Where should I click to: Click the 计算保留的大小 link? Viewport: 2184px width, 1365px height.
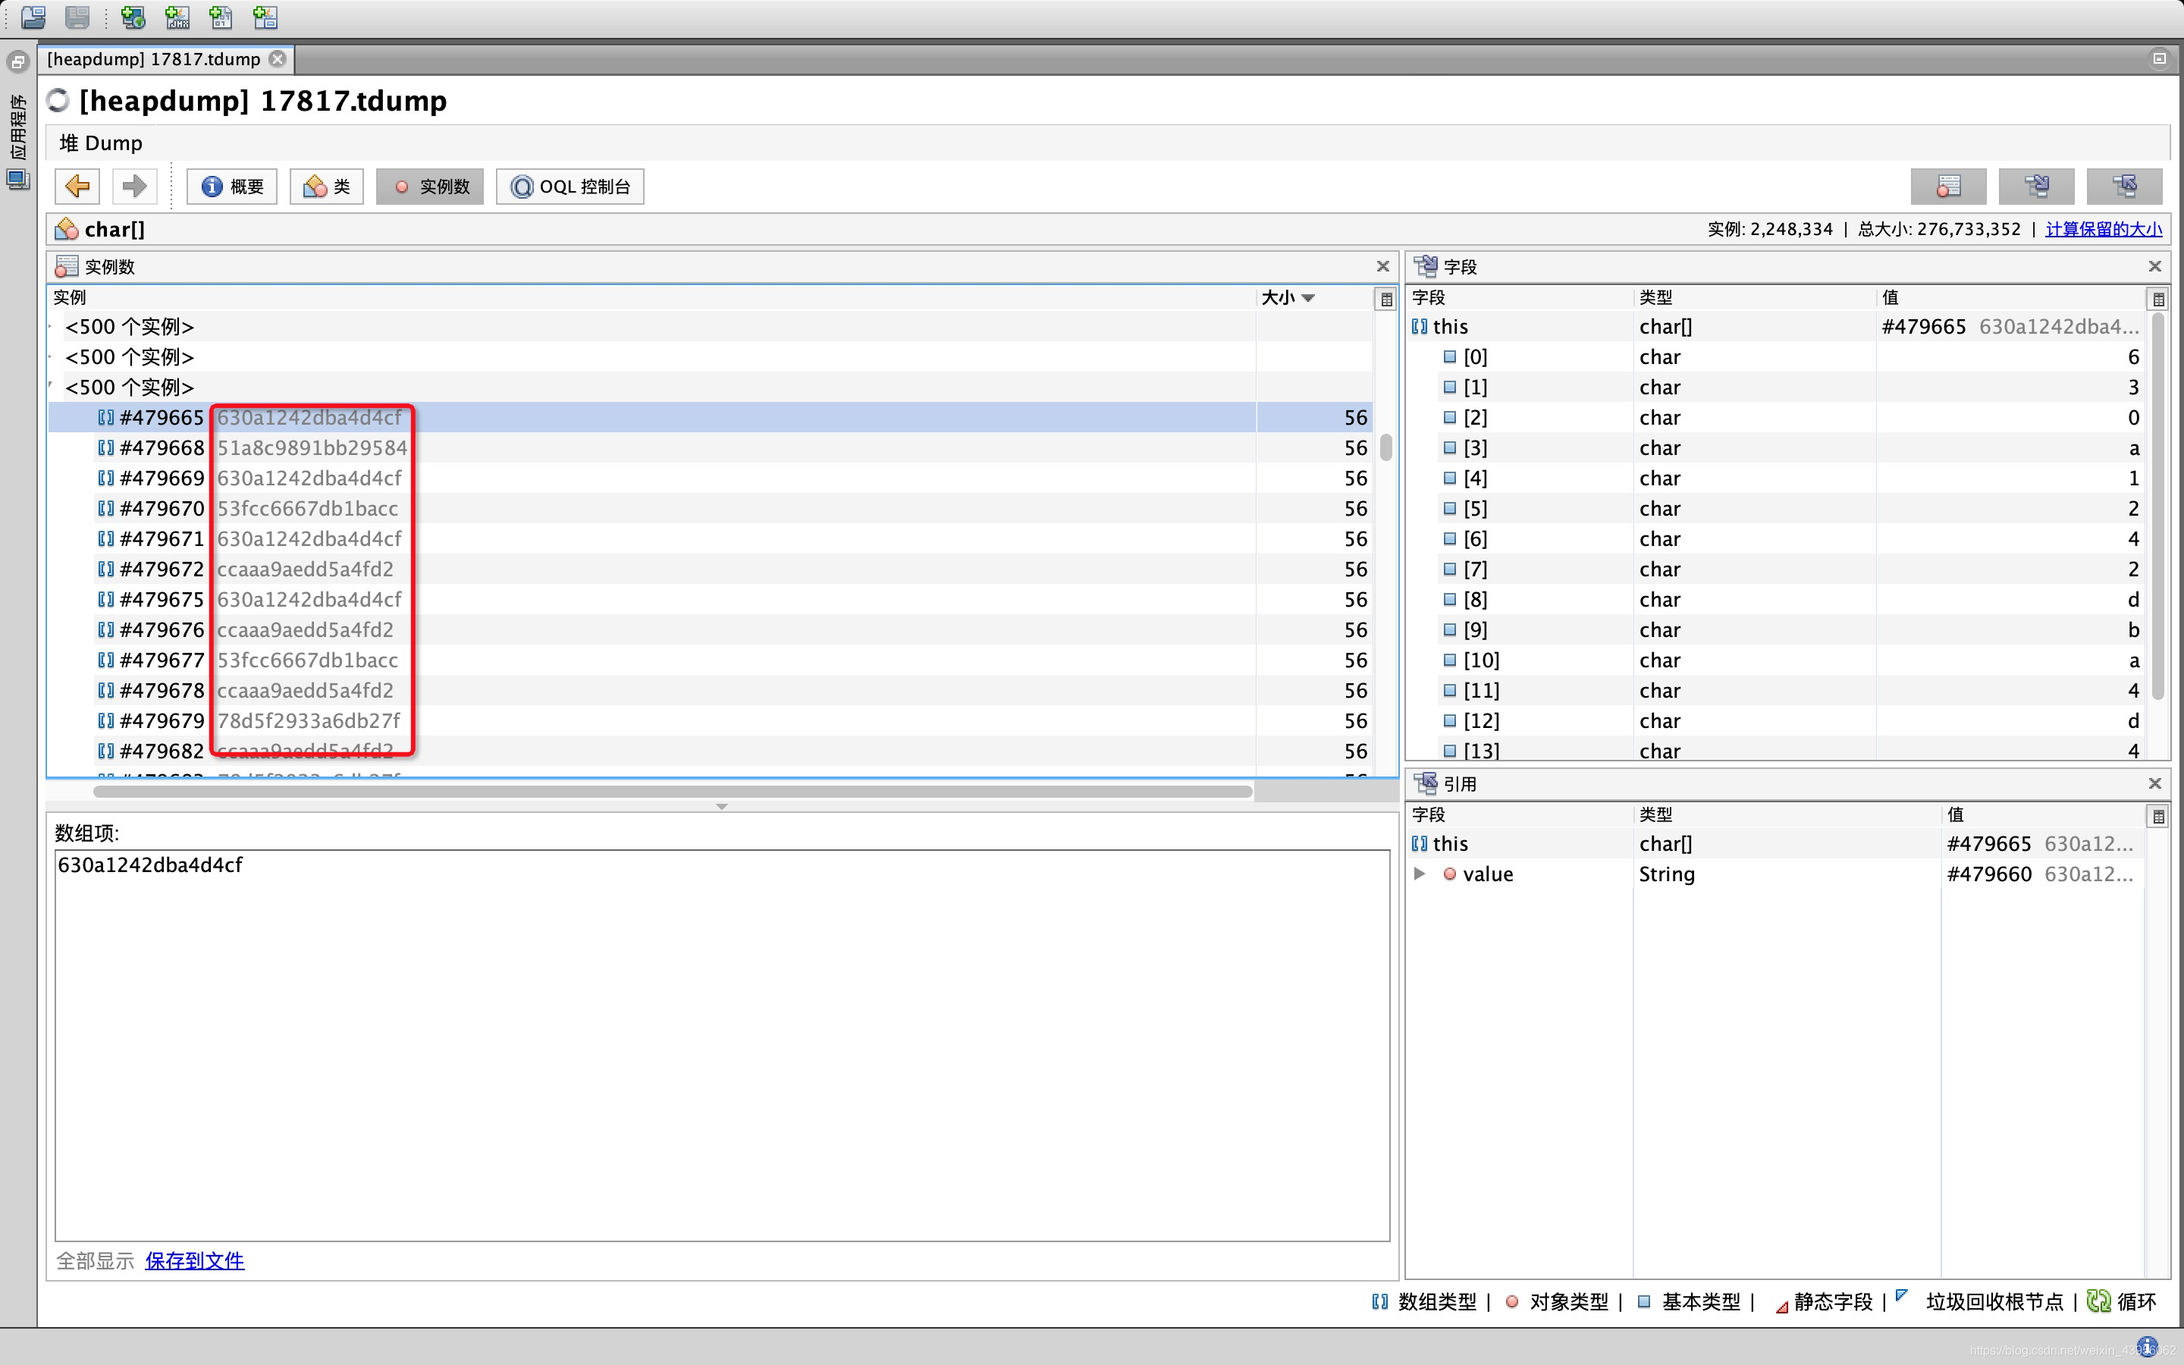click(x=2104, y=229)
